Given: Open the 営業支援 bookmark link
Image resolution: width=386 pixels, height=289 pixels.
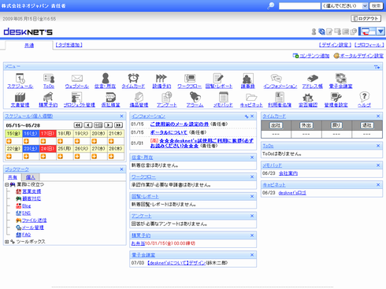Looking at the screenshot, I should pos(32,191).
